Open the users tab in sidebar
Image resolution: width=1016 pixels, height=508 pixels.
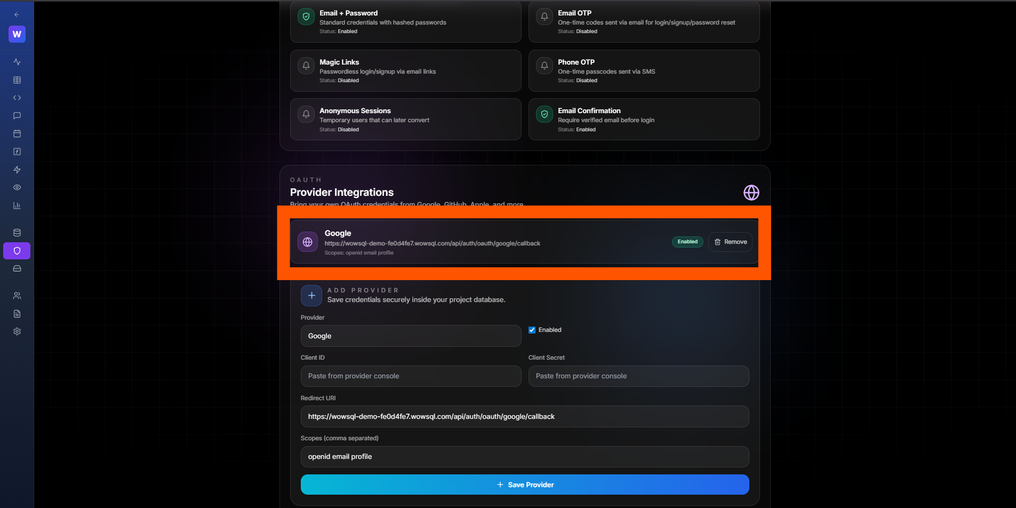click(17, 296)
